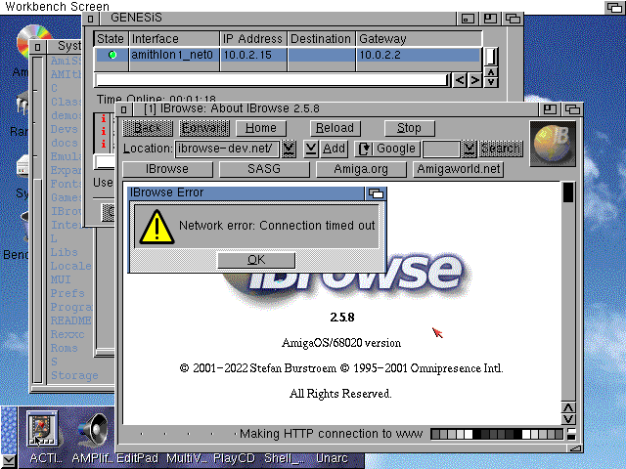
Task: Click GENESiS list scroll up arrow
Action: point(491,72)
